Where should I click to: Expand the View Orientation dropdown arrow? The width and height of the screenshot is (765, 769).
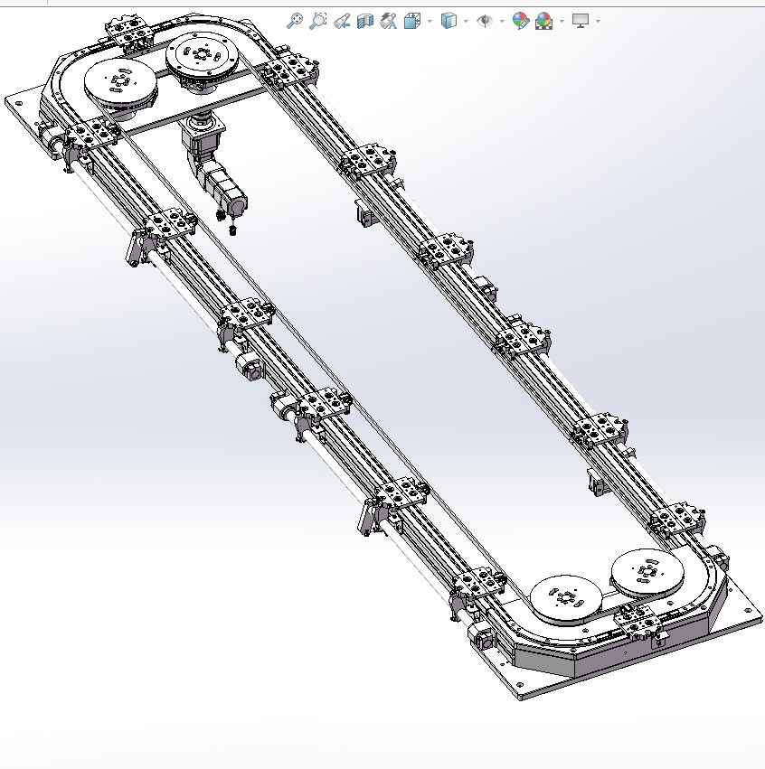(429, 20)
